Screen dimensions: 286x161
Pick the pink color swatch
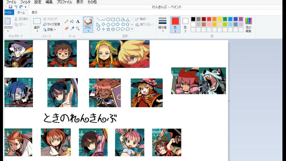(x=209, y=24)
